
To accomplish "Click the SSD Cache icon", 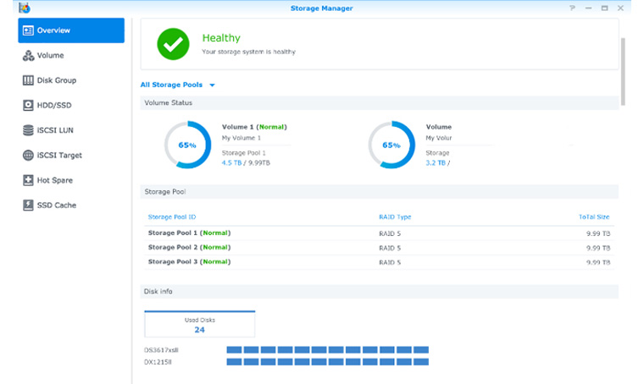I will click(x=28, y=206).
